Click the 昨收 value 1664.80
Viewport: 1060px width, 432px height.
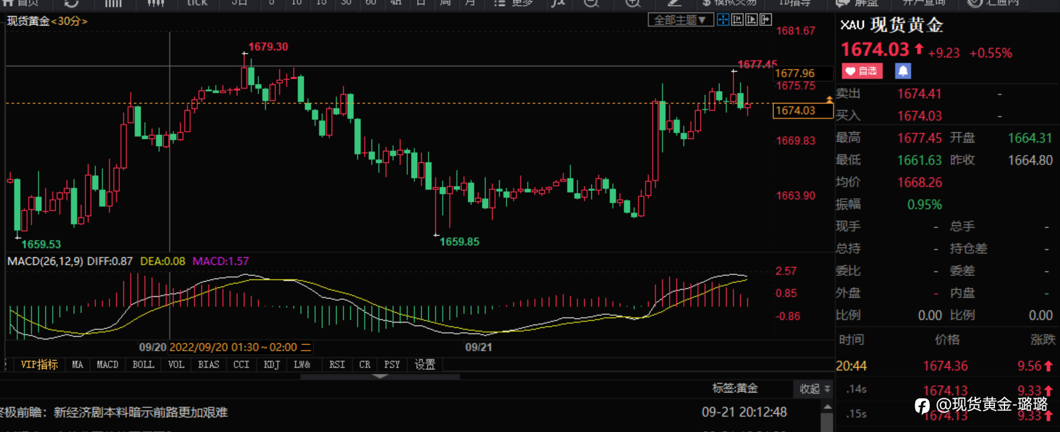[x=1030, y=160]
